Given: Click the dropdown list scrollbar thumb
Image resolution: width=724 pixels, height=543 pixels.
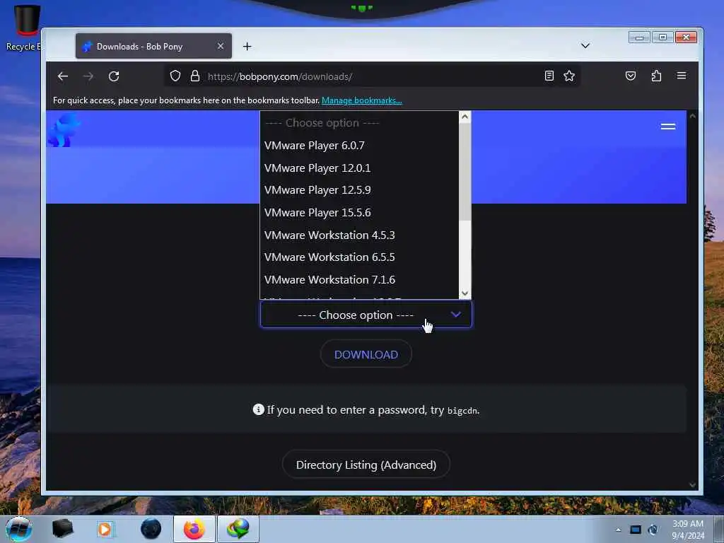Looking at the screenshot, I should coord(465,171).
